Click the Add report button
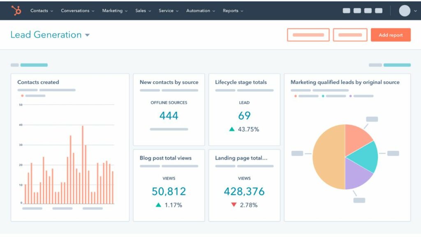 coord(390,35)
